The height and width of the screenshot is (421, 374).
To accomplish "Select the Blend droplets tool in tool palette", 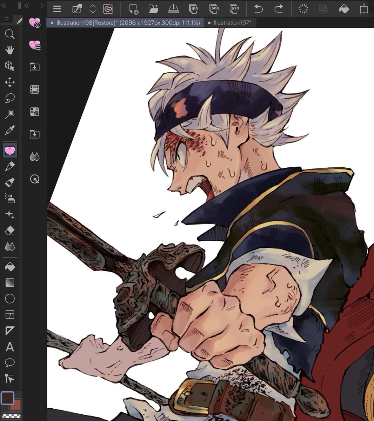I will coord(10,247).
